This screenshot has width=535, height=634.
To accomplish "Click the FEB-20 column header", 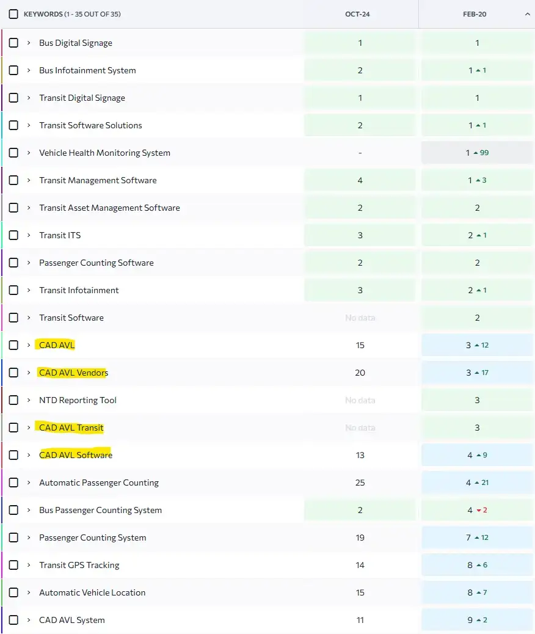I will click(x=475, y=14).
